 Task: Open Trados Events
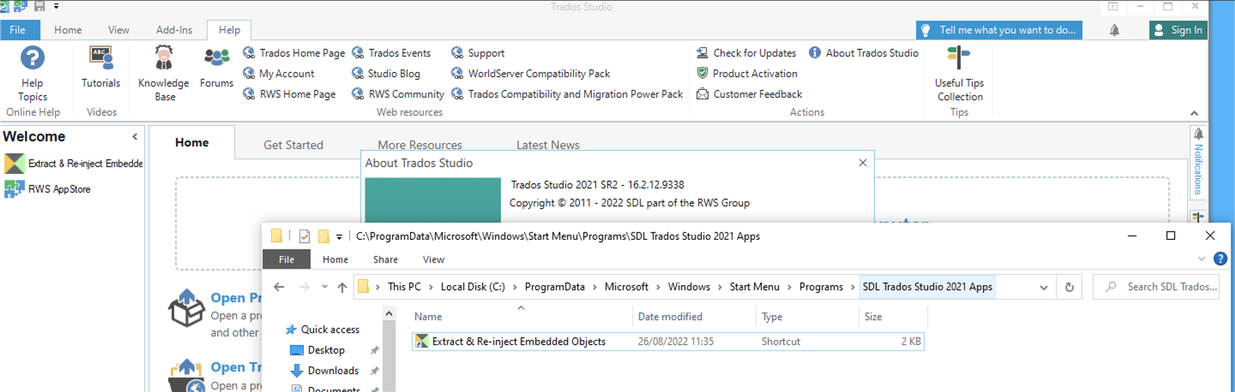(x=391, y=53)
